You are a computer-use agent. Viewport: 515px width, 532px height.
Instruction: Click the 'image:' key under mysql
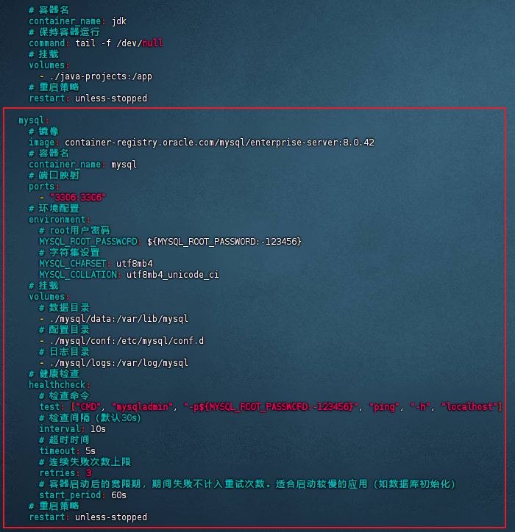pos(44,143)
